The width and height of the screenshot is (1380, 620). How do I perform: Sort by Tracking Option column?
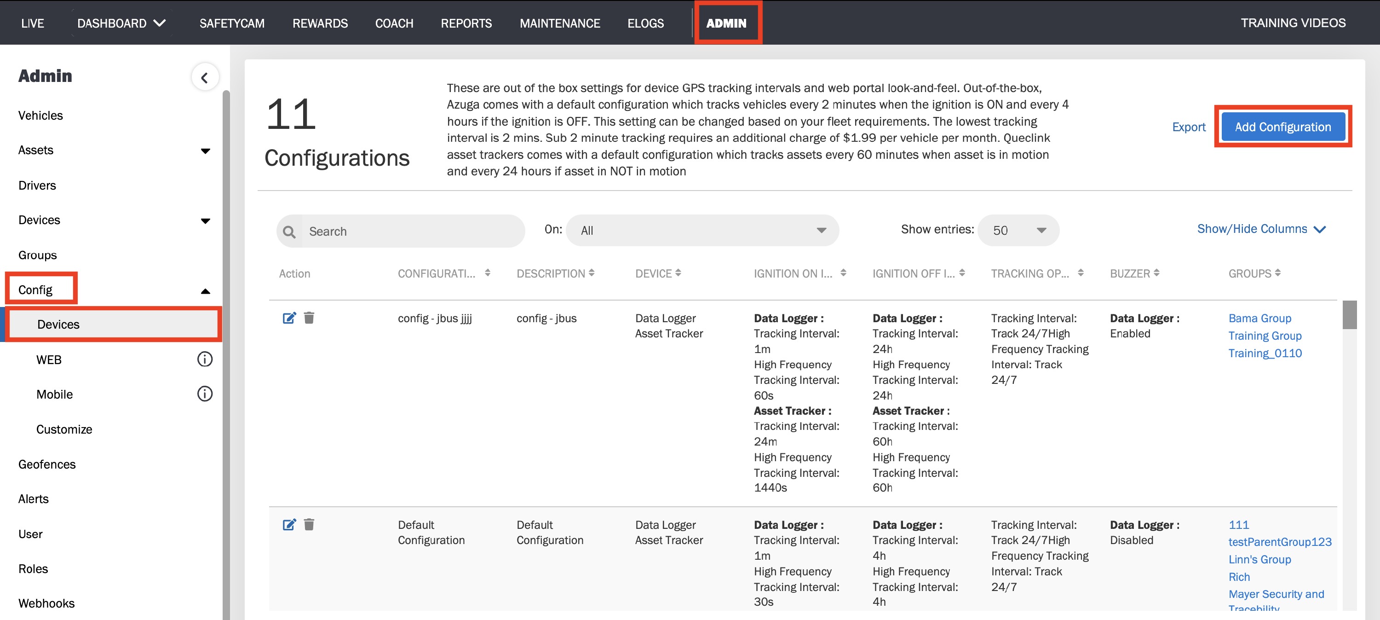[x=1081, y=273]
